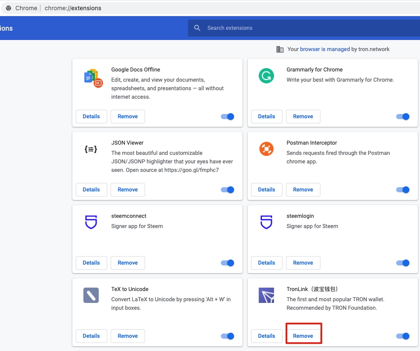Disable the TeX to Unicode toggle

coord(227,336)
